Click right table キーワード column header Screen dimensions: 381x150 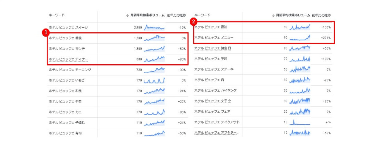(x=202, y=15)
